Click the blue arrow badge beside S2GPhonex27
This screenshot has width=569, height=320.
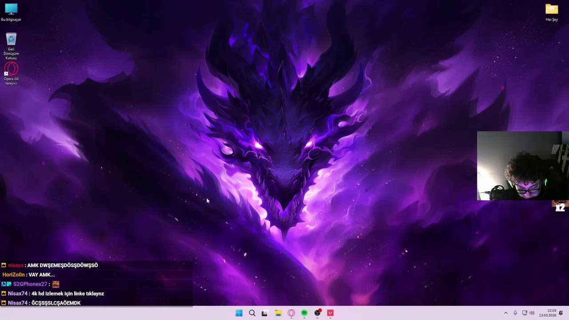tap(4, 284)
